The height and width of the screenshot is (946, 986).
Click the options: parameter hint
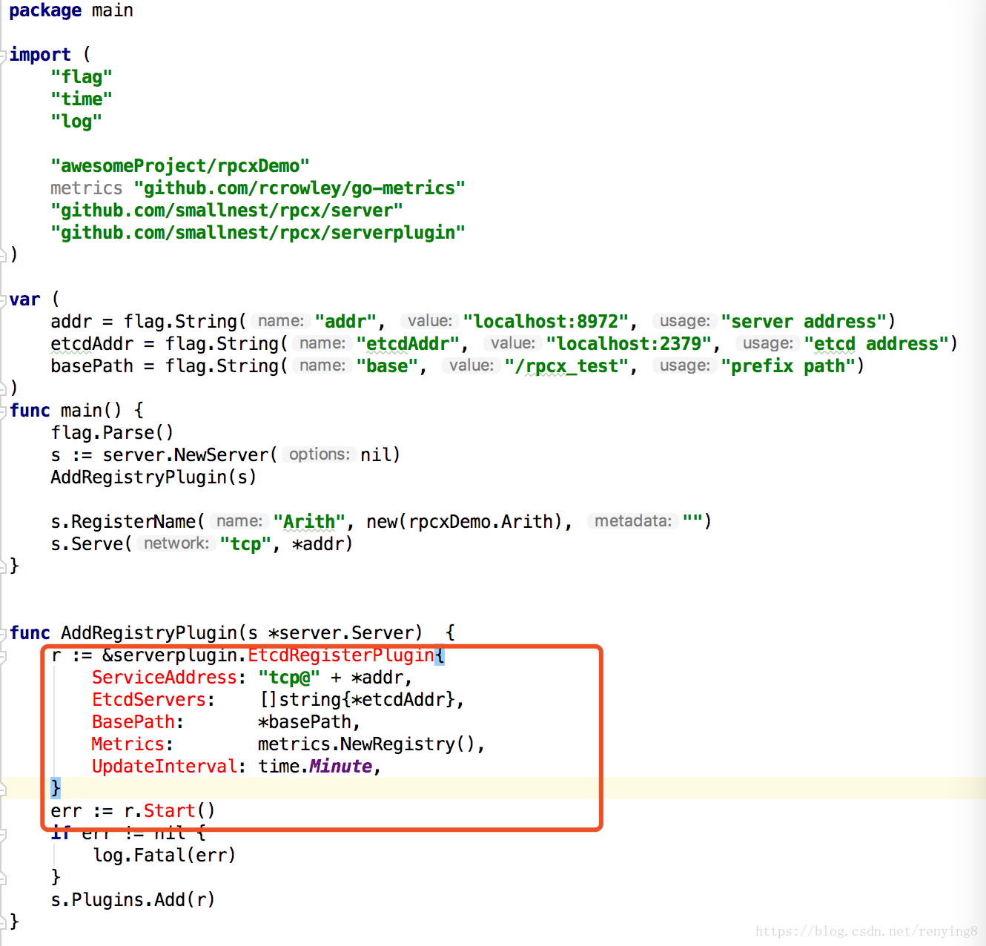tap(320, 454)
